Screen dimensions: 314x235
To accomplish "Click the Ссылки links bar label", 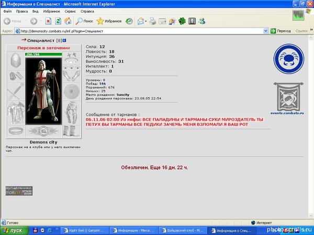I will pos(301,31).
